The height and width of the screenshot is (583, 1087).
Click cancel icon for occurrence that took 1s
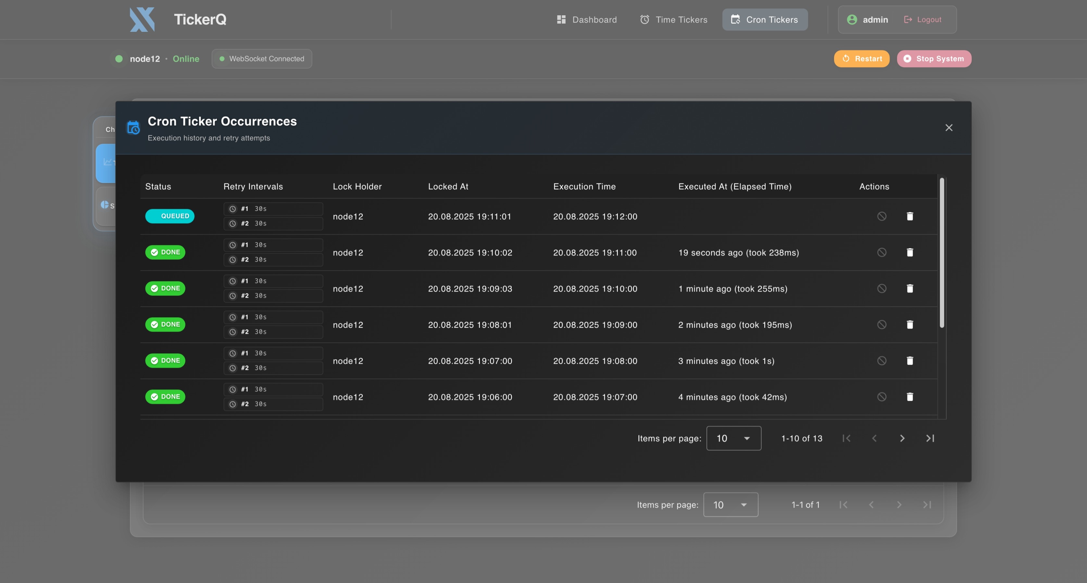point(881,361)
